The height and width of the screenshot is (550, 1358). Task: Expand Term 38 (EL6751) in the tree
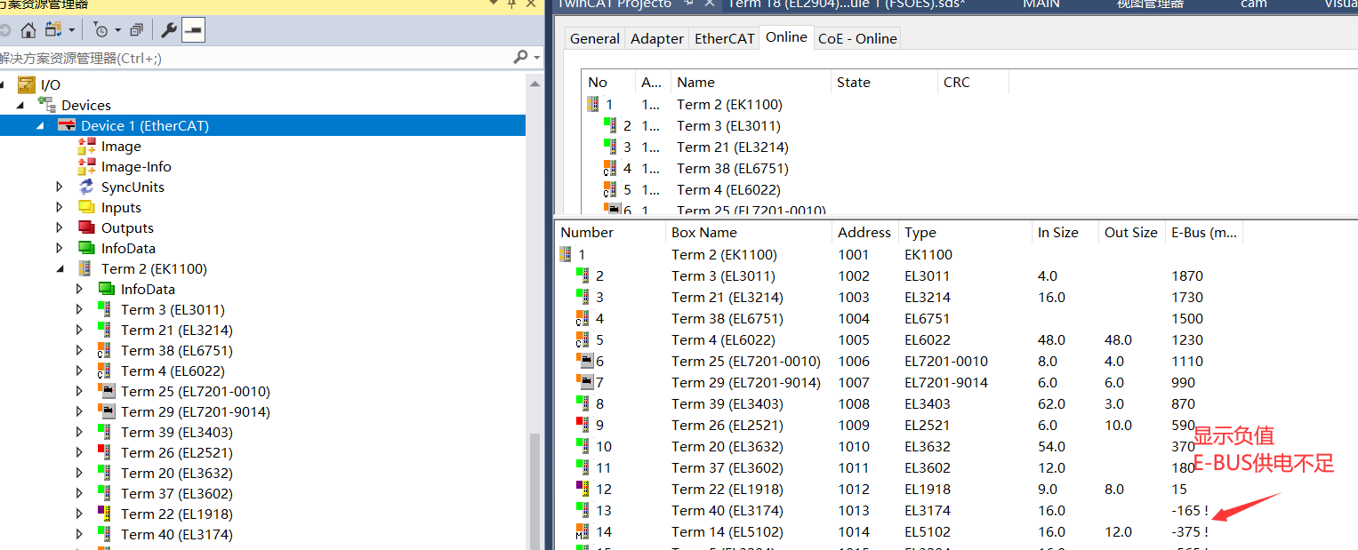80,351
